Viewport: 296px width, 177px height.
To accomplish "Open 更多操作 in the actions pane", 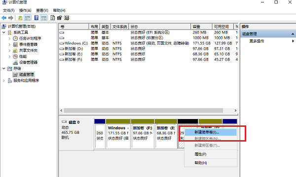I will click(x=257, y=41).
